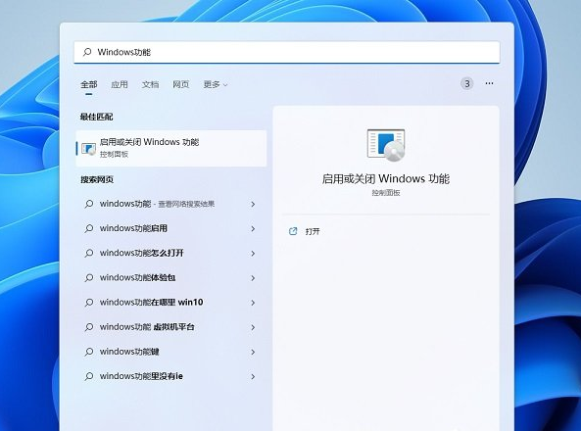Click the Windows功能 search input field
The height and width of the screenshot is (431, 581).
coord(287,52)
